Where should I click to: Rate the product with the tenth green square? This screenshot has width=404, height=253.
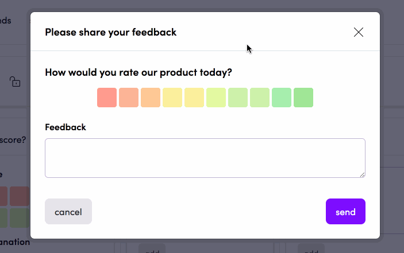(303, 98)
